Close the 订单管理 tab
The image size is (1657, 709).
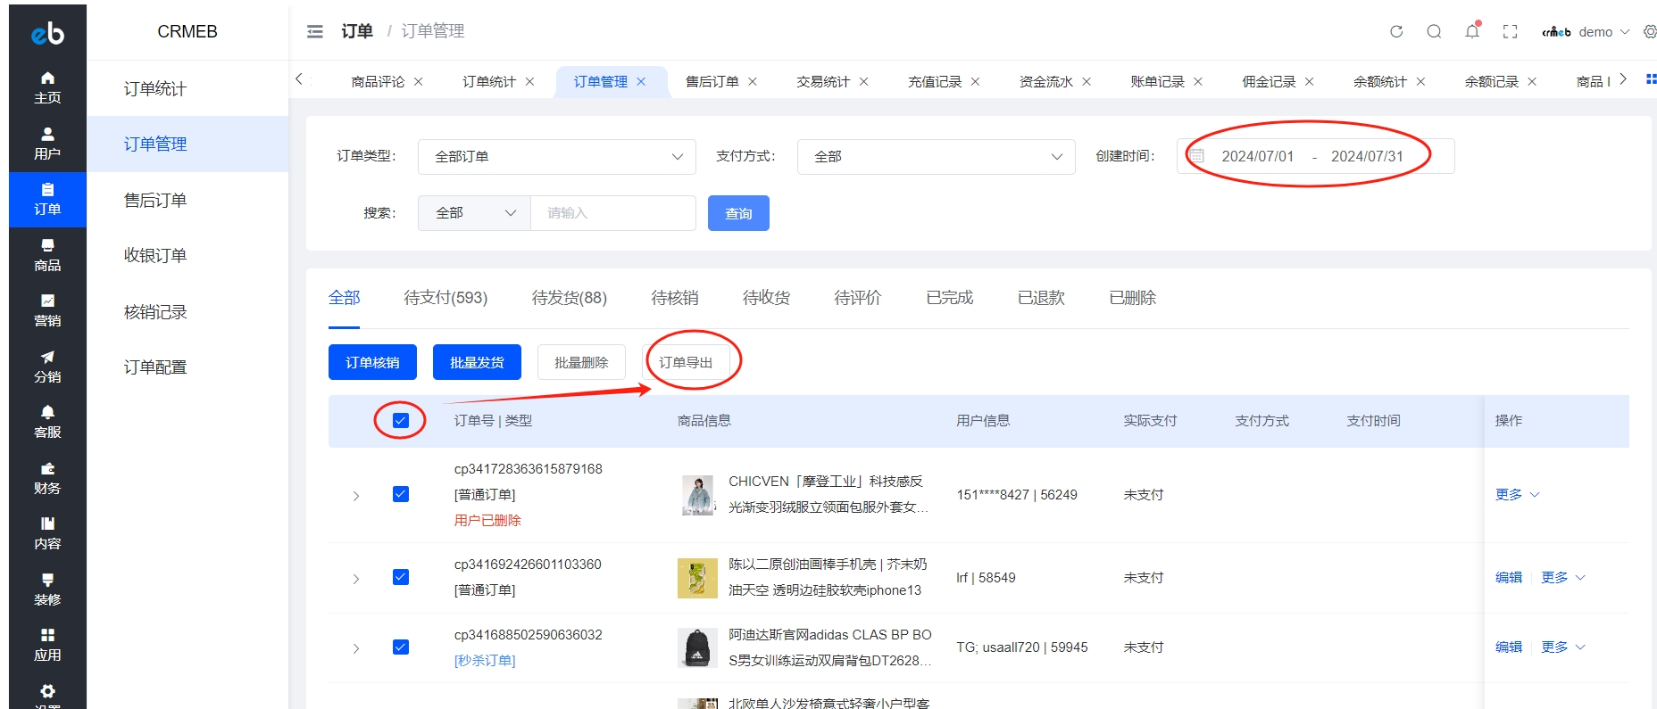[641, 81]
